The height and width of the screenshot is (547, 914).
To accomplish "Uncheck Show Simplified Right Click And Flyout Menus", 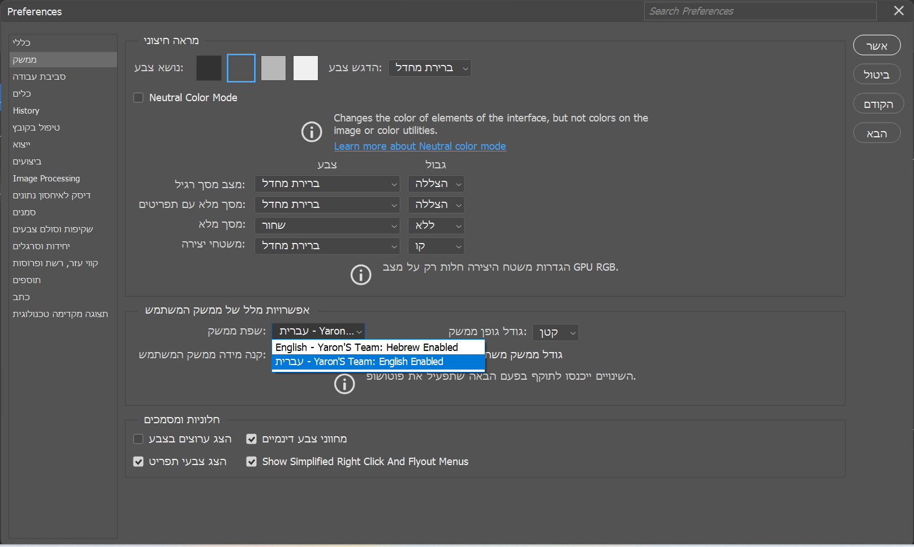I will pyautogui.click(x=252, y=462).
